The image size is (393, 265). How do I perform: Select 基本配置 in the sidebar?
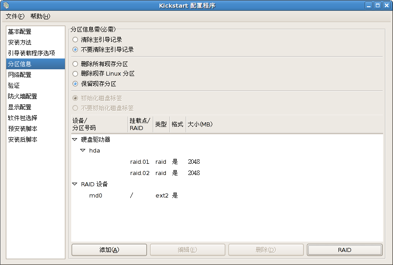[x=35, y=31]
